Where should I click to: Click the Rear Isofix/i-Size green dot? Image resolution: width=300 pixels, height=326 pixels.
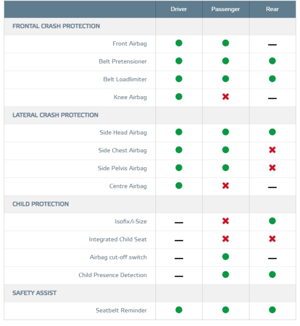click(272, 221)
